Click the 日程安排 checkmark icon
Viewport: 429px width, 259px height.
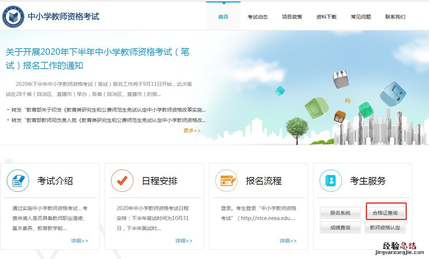tap(122, 181)
